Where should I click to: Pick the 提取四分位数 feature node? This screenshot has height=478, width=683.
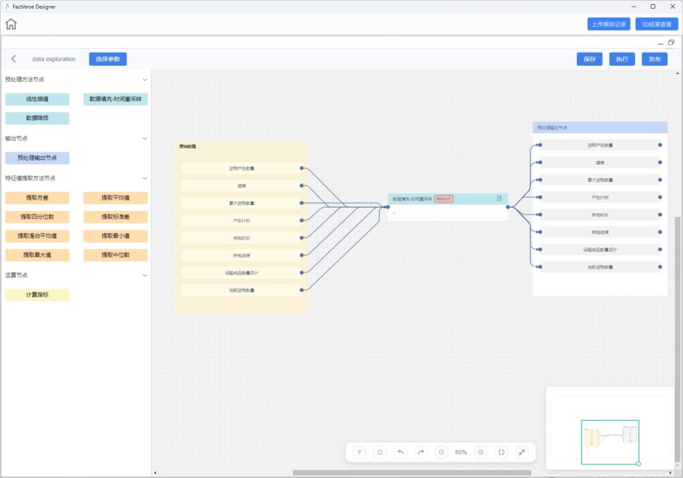tap(37, 216)
